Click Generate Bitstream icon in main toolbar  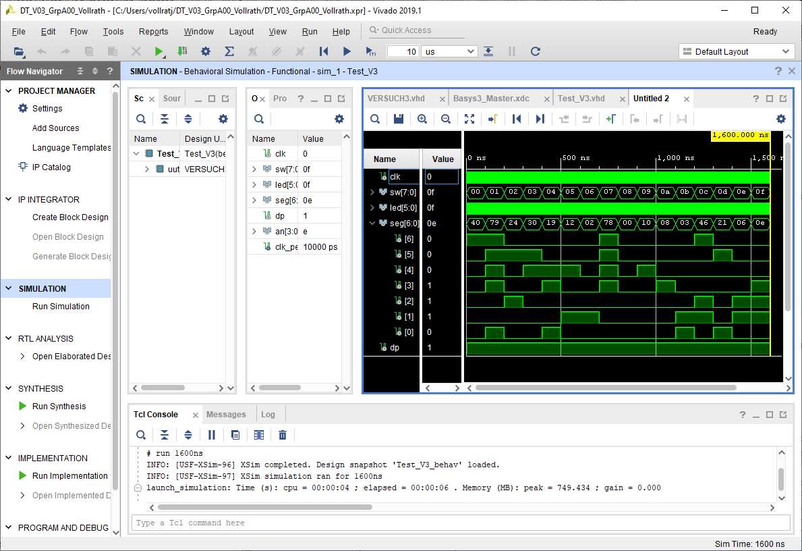tap(182, 51)
